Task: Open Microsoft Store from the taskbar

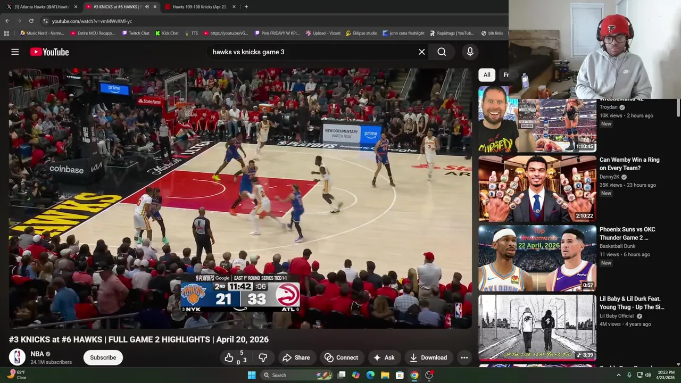Action: 400,375
